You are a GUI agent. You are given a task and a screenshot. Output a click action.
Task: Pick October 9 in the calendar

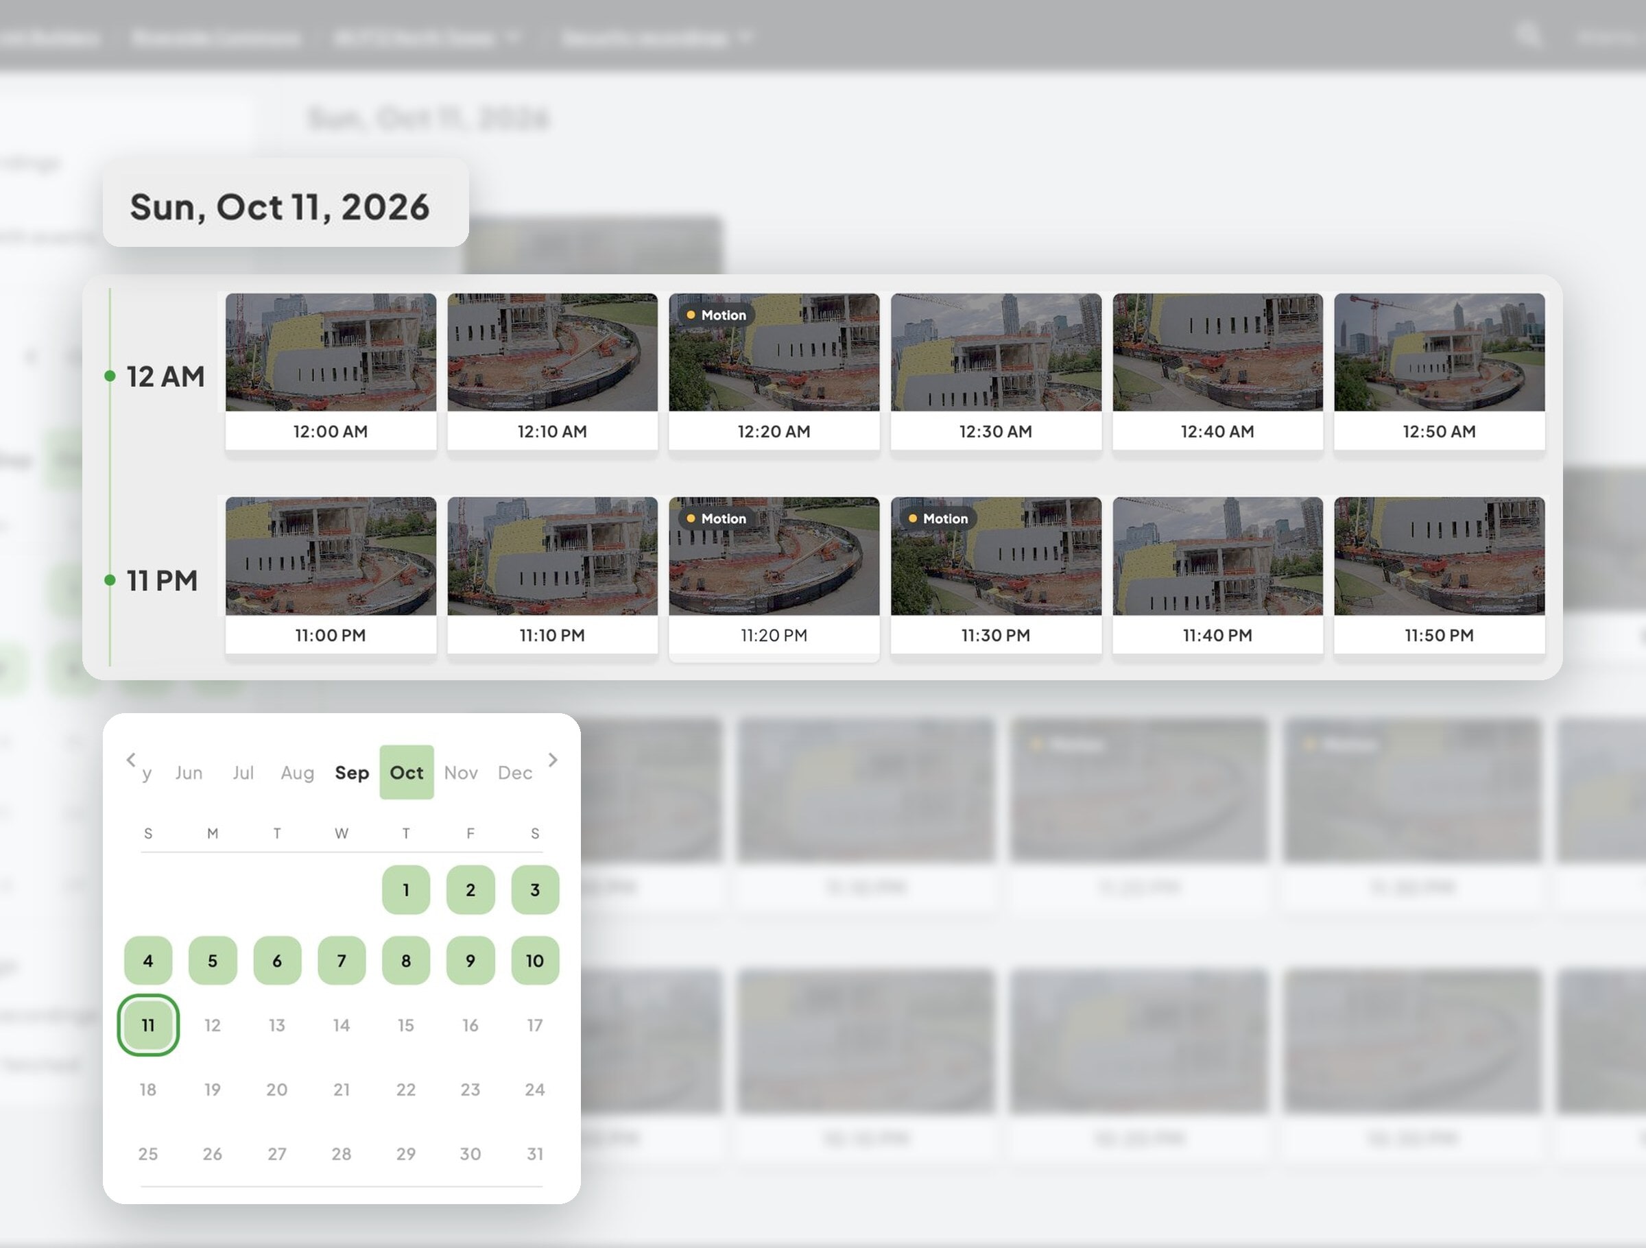pyautogui.click(x=470, y=961)
